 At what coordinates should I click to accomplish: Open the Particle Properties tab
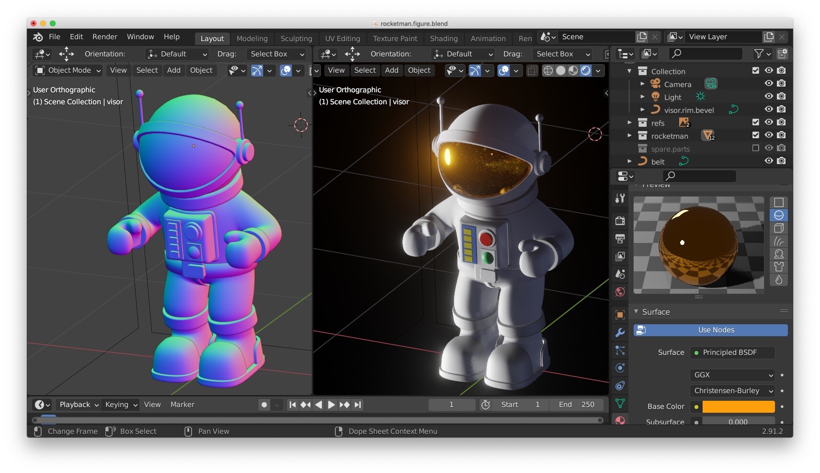pyautogui.click(x=620, y=351)
